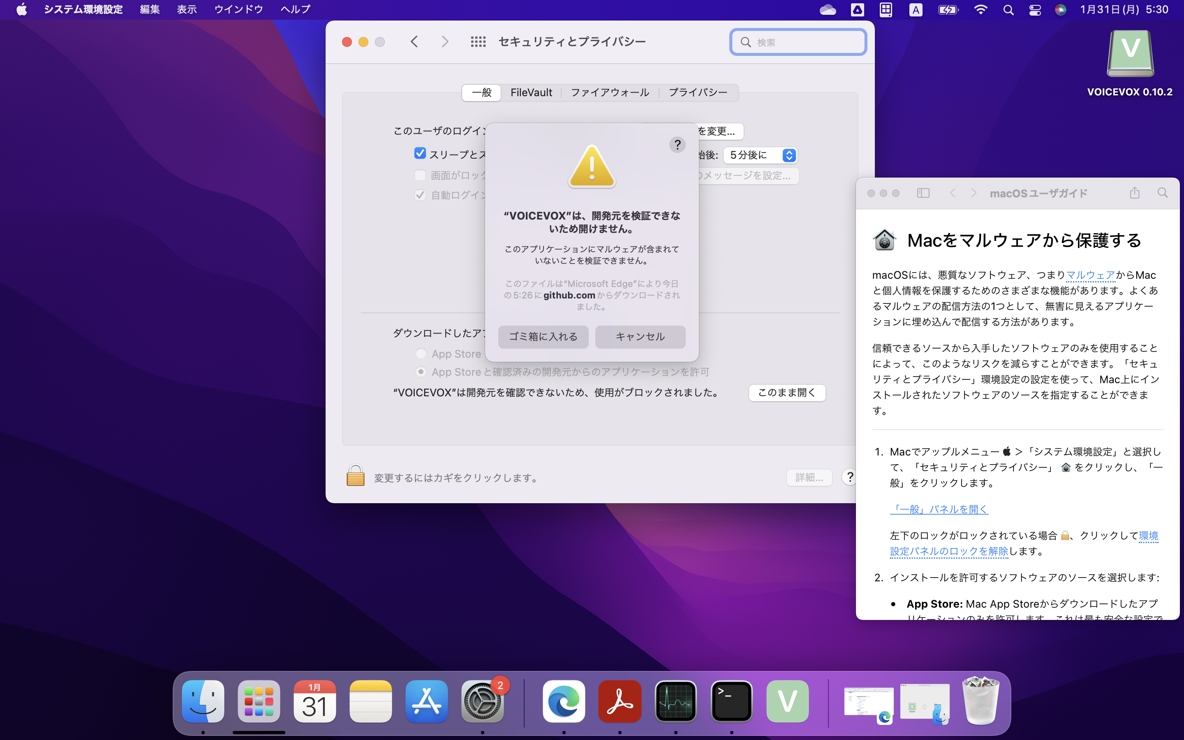The height and width of the screenshot is (740, 1184).
Task: Click the Show All grid icon in System Preferences
Action: (x=478, y=42)
